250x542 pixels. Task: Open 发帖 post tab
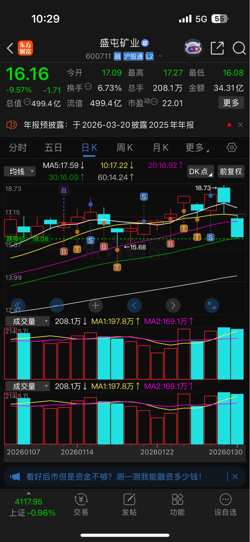click(x=129, y=505)
